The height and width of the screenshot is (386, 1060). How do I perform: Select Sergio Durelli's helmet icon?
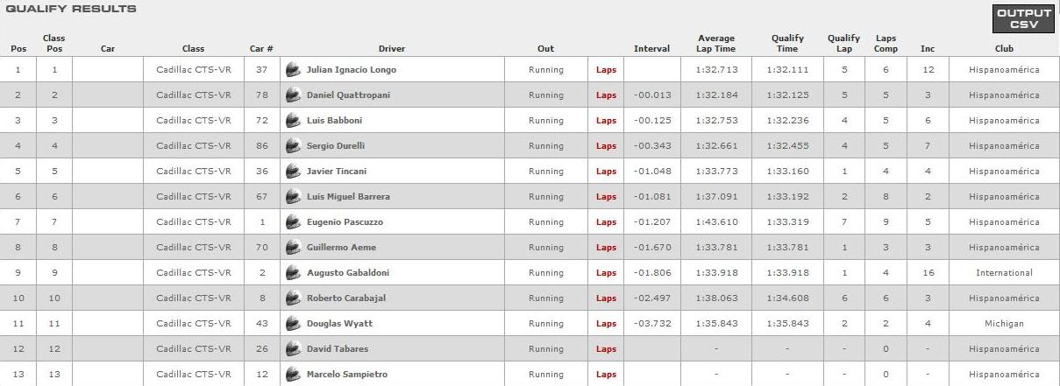[x=294, y=145]
